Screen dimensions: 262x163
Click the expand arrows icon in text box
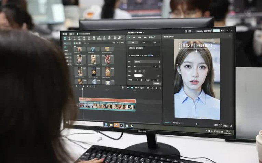click(159, 55)
